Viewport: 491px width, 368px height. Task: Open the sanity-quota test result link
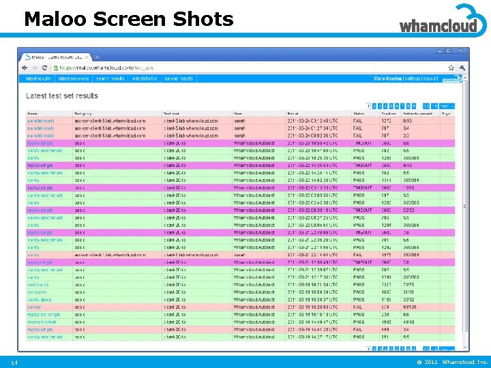click(40, 300)
